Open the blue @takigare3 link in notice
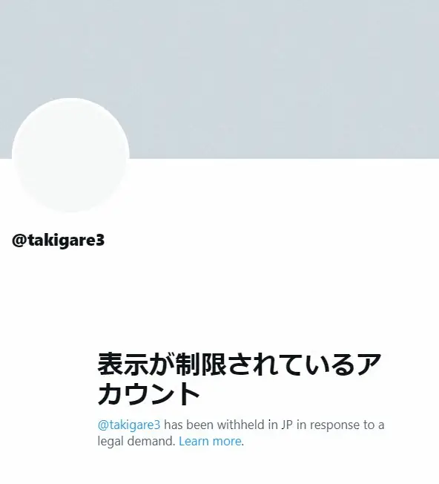This screenshot has height=484, width=439. [129, 425]
